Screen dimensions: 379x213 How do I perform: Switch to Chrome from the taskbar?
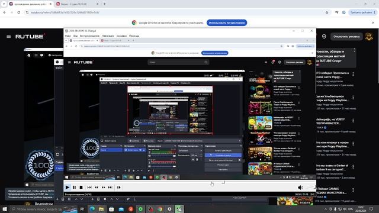tap(160, 209)
